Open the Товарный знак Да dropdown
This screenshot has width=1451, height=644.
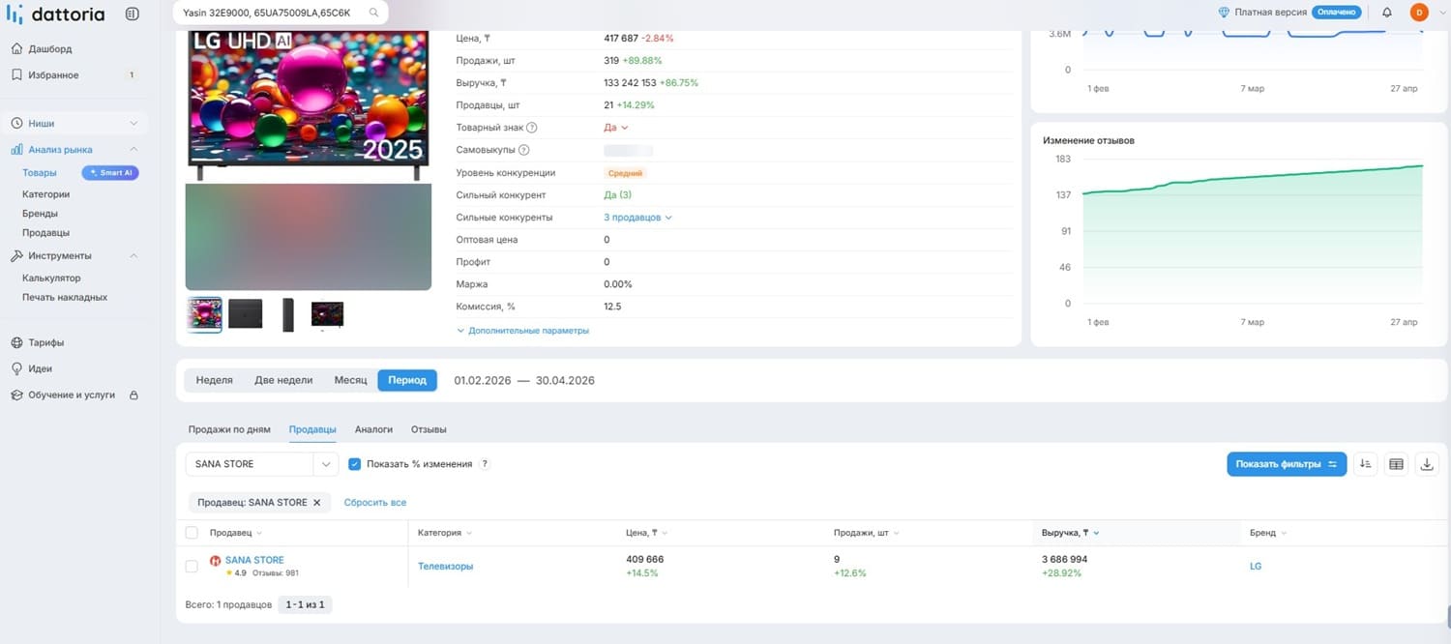click(x=616, y=128)
